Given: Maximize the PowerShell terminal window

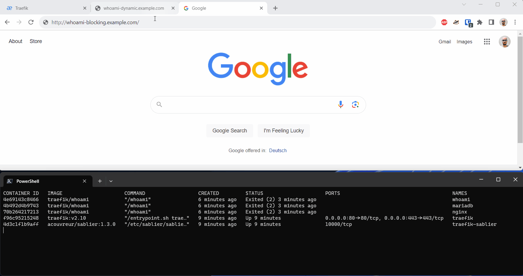Looking at the screenshot, I should coord(498,179).
